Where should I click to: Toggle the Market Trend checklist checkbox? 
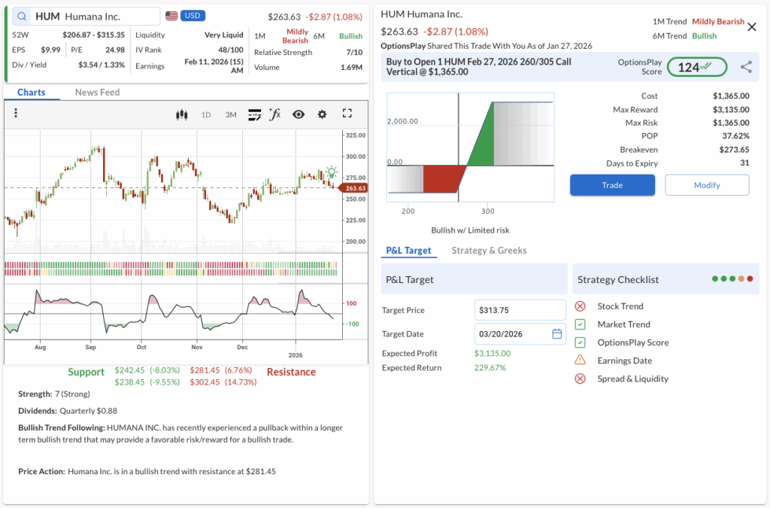point(580,324)
